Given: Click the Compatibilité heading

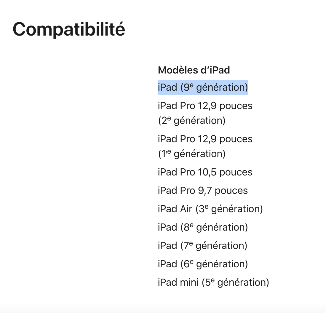Looking at the screenshot, I should (69, 29).
